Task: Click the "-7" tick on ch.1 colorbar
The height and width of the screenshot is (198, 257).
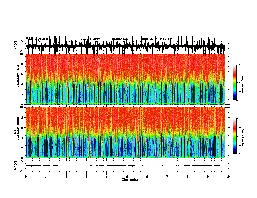Action: 239,100
